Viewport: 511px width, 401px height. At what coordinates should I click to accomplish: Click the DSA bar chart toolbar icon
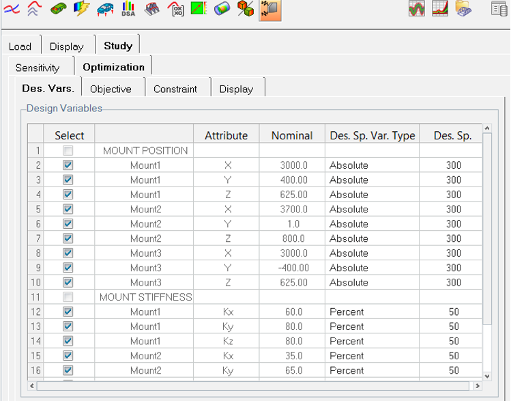[x=128, y=9]
